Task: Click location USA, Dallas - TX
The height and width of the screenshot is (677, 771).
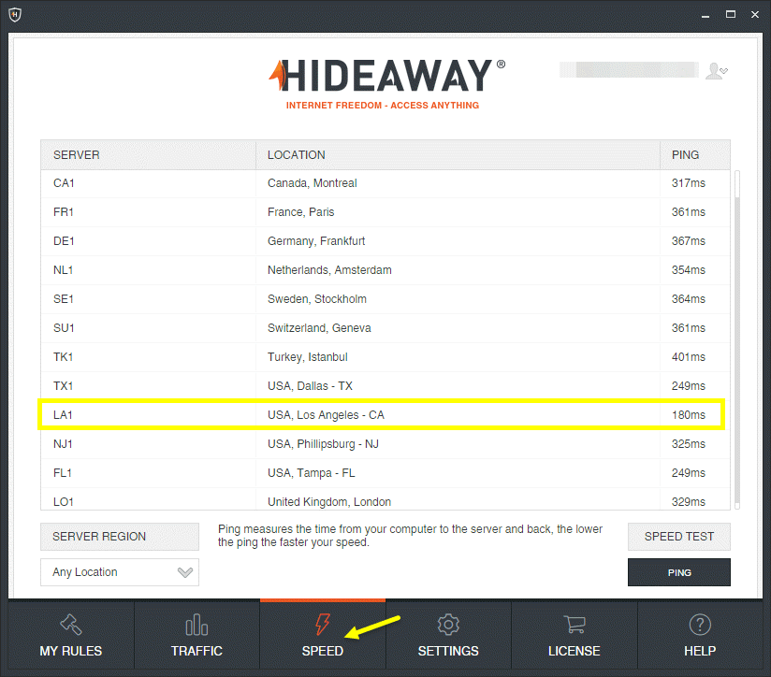Action: (310, 386)
